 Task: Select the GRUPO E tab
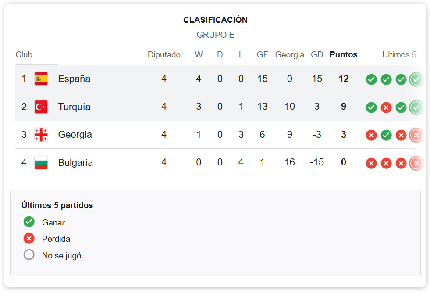point(215,35)
